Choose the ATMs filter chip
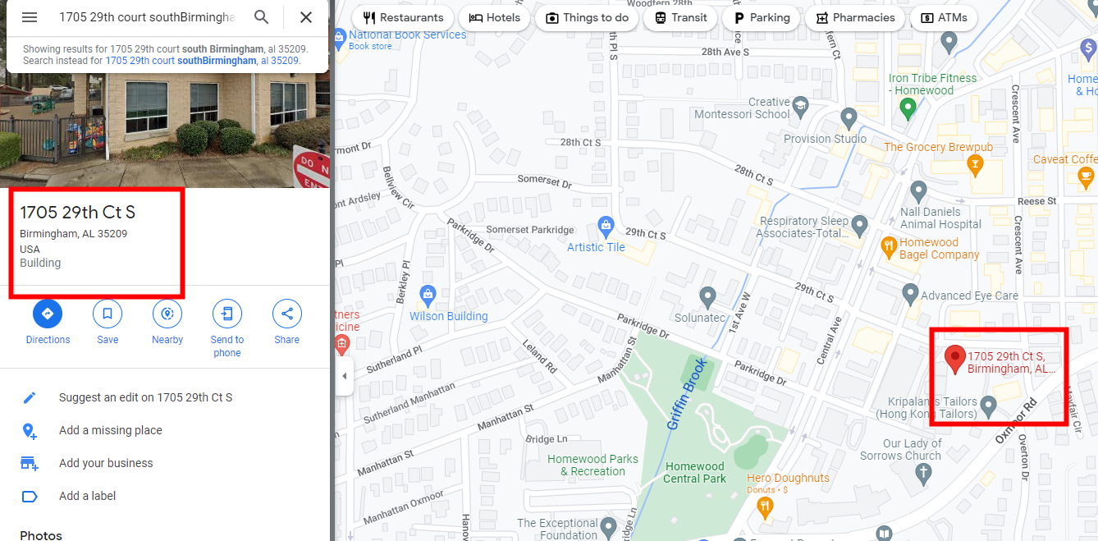This screenshot has height=541, width=1098. [944, 17]
